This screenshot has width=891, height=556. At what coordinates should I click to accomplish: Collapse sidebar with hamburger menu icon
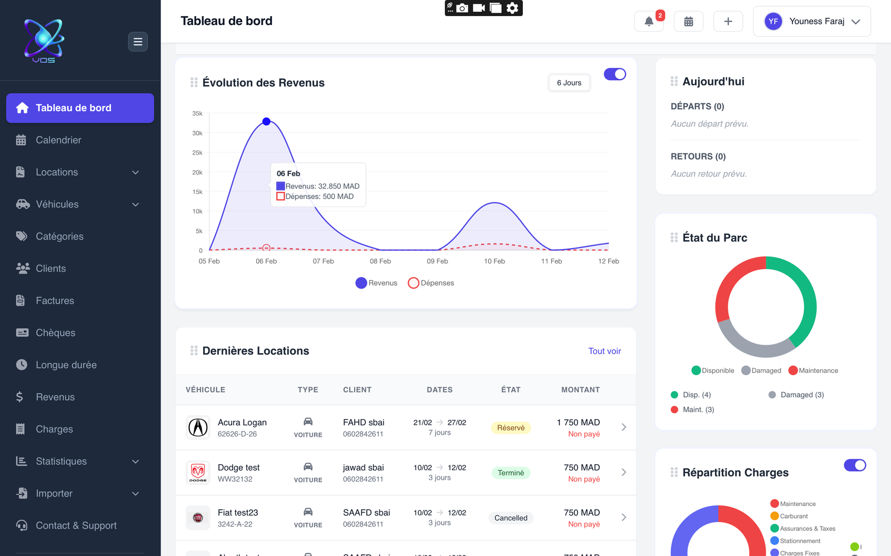click(x=138, y=42)
